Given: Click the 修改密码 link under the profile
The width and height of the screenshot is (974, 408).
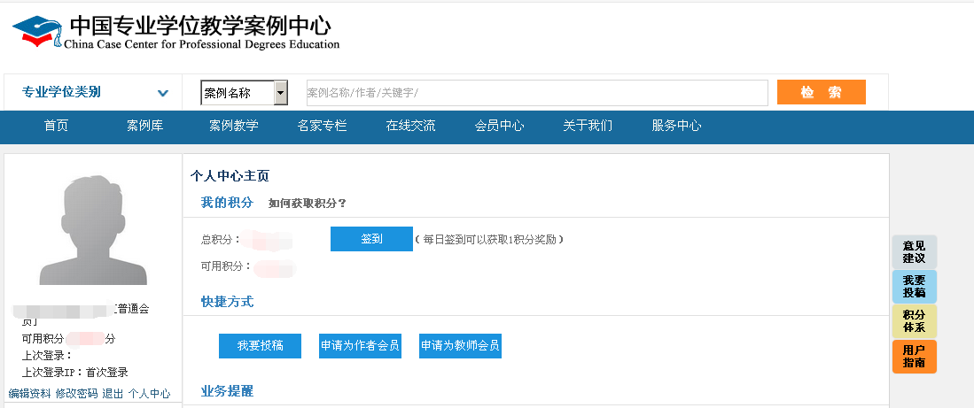Looking at the screenshot, I should pos(76,394).
